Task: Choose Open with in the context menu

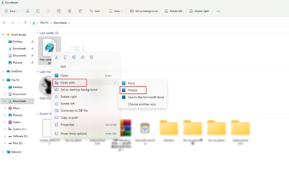Action: pos(86,83)
